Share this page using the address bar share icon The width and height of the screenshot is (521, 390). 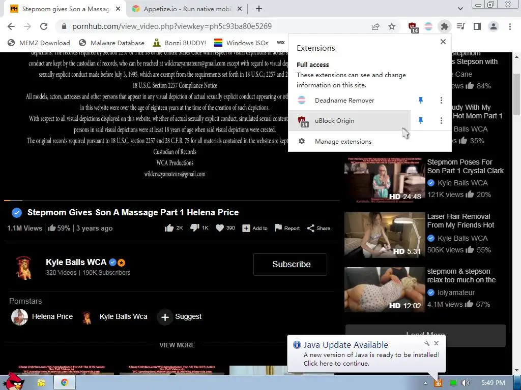[x=375, y=26]
